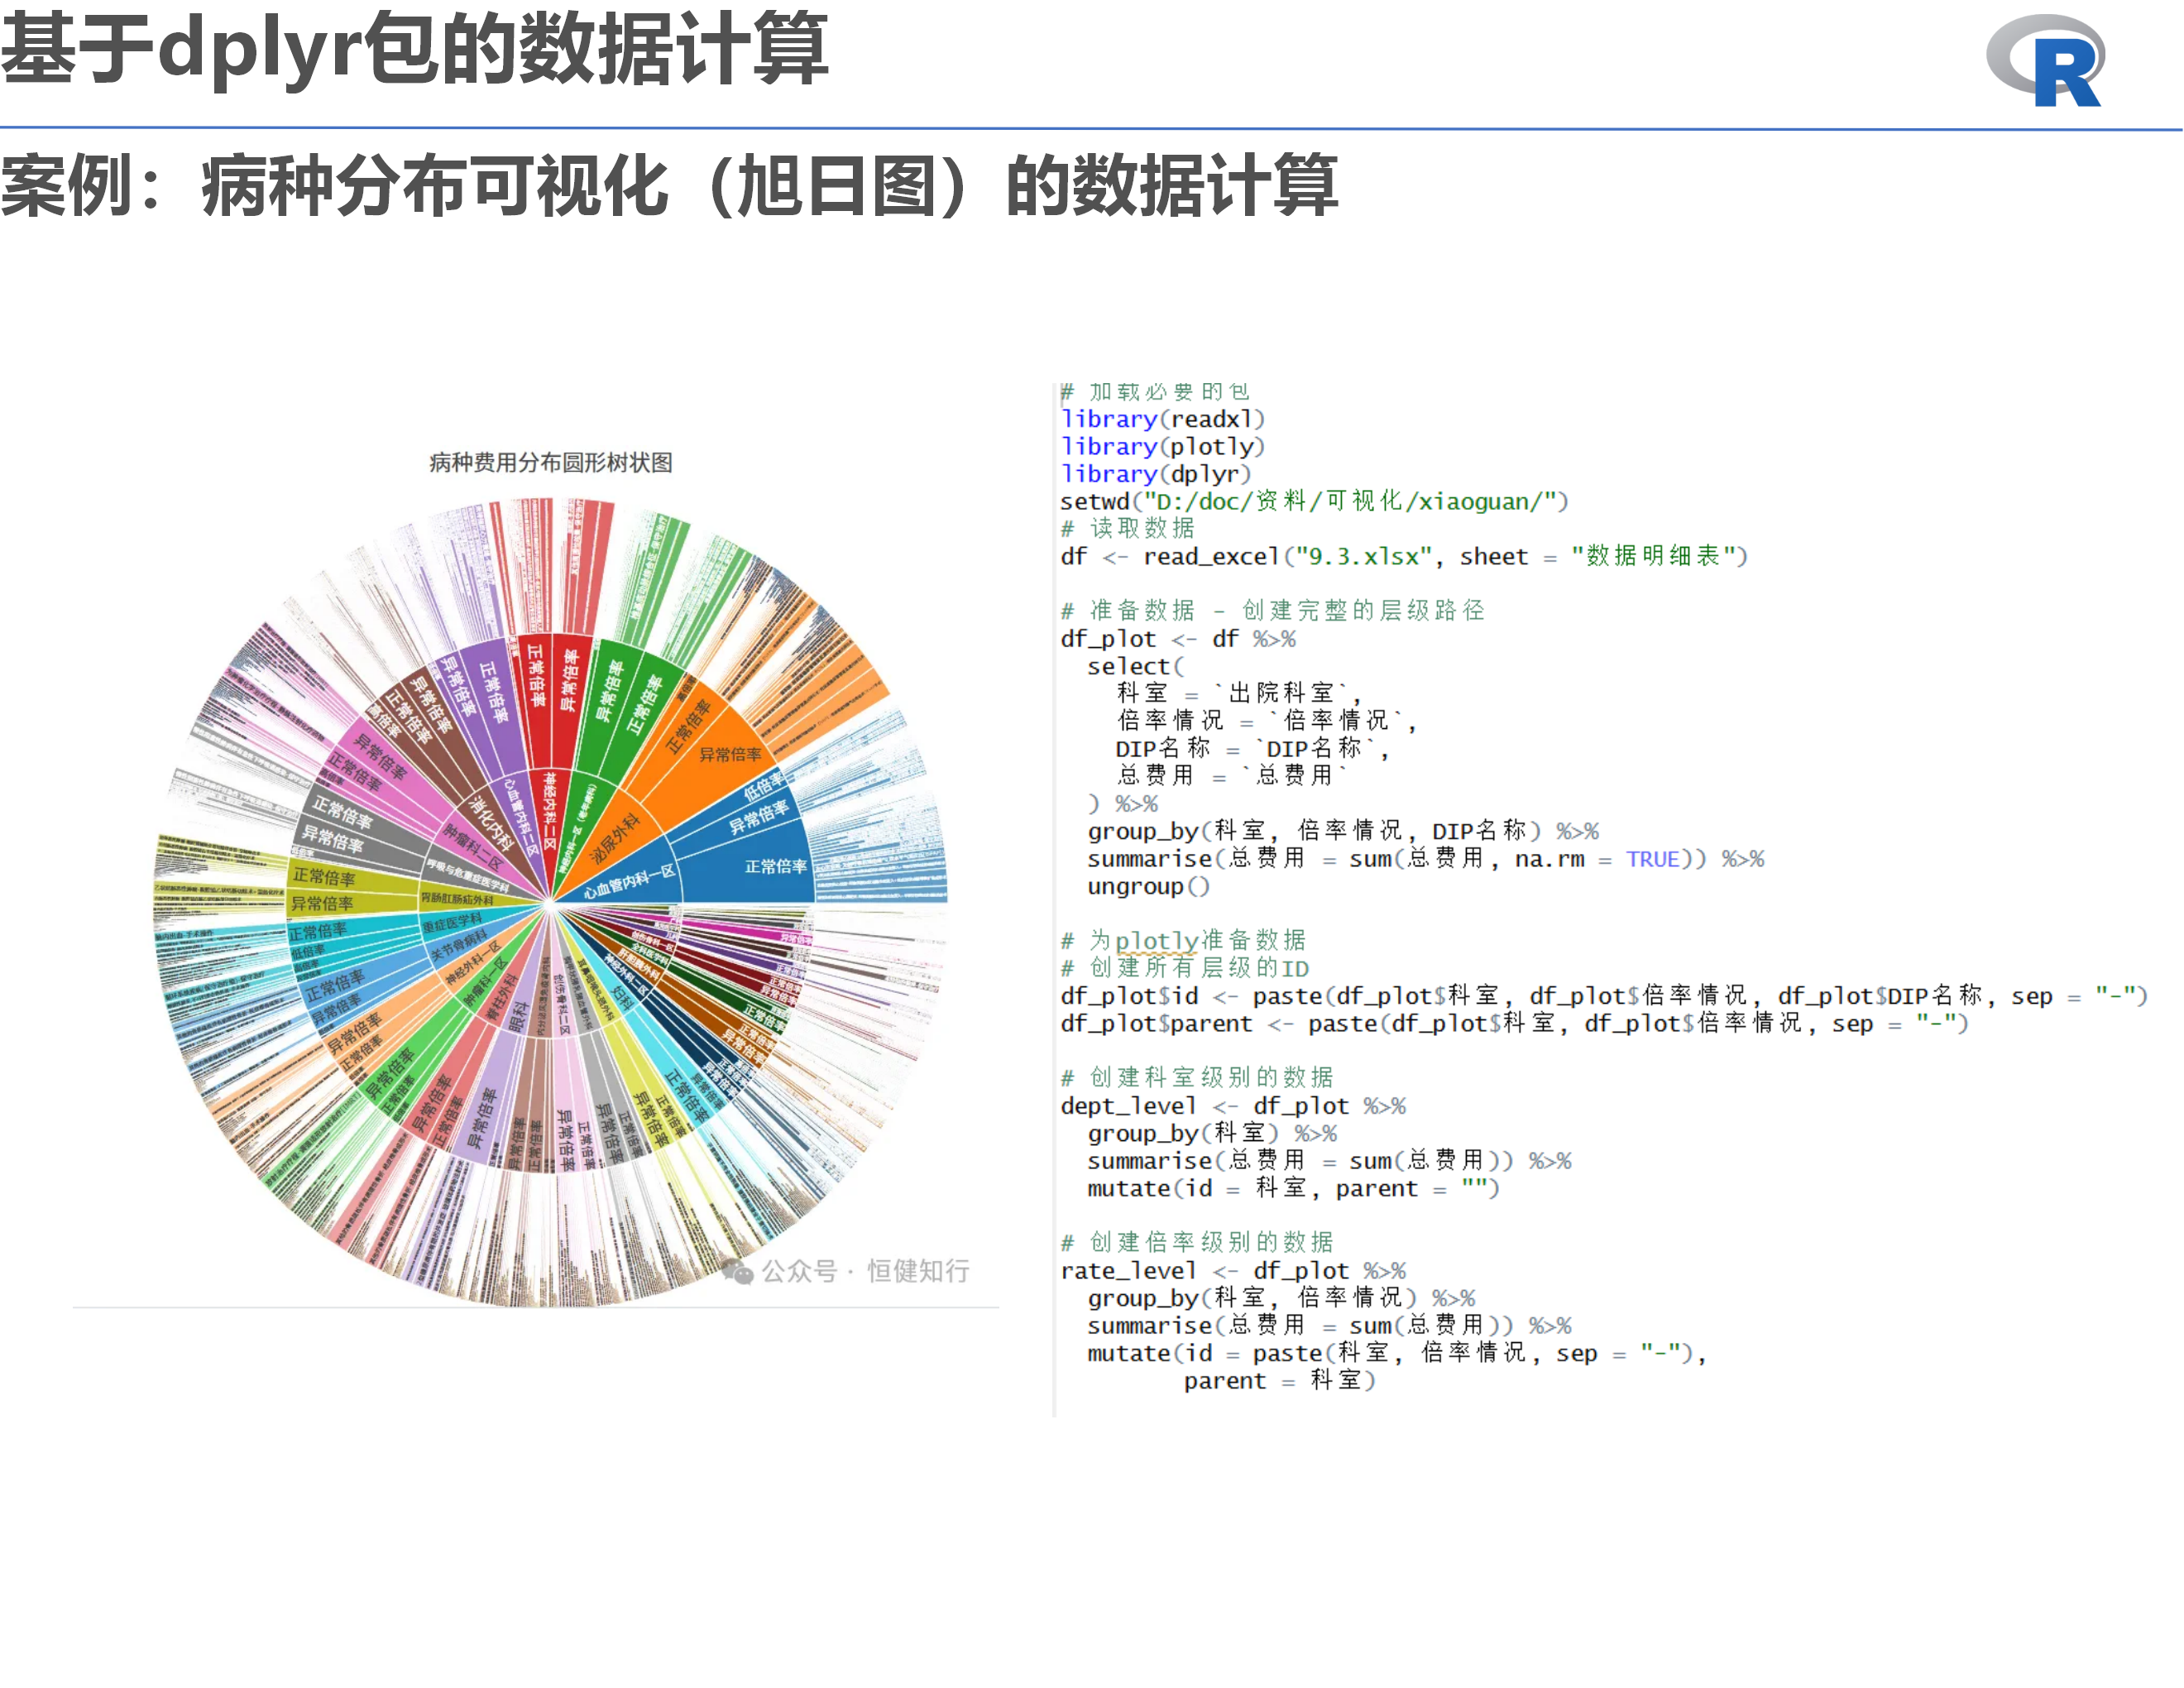Click the code line library(readxl)
2184x1688 pixels.
pos(1163,419)
